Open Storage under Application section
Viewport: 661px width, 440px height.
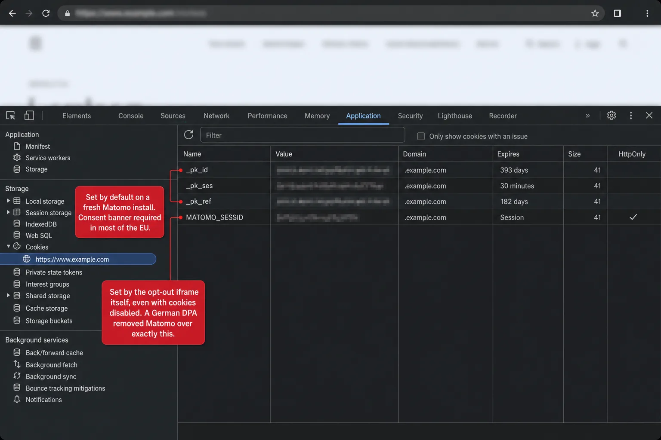click(37, 169)
